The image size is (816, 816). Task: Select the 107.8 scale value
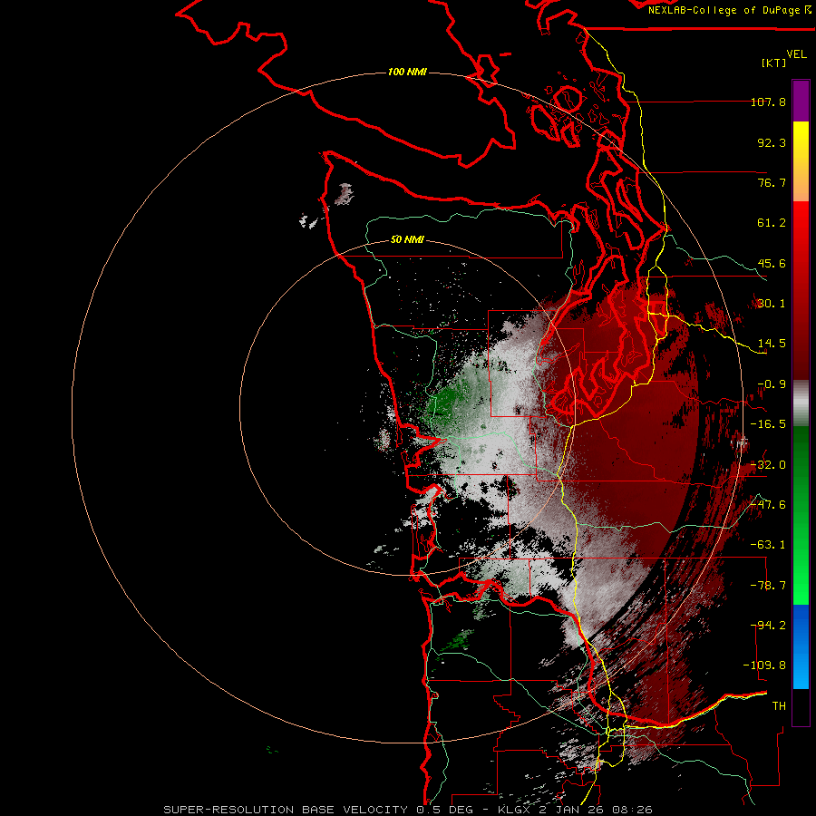768,102
